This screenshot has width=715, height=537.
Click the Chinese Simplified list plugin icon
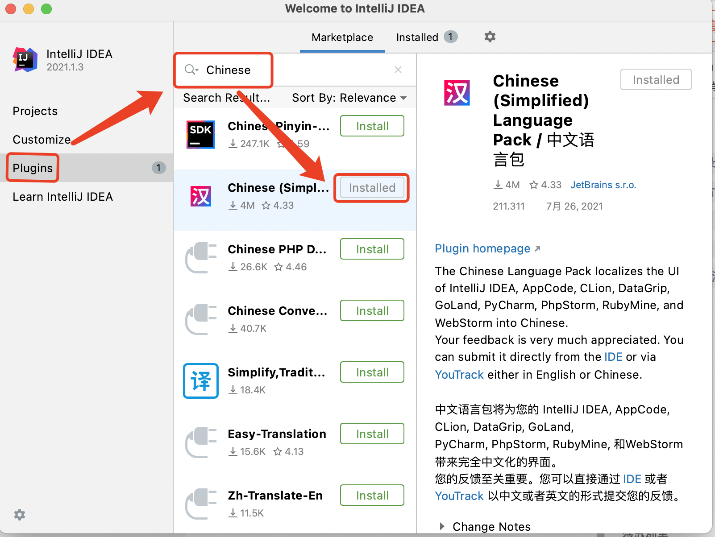click(200, 196)
